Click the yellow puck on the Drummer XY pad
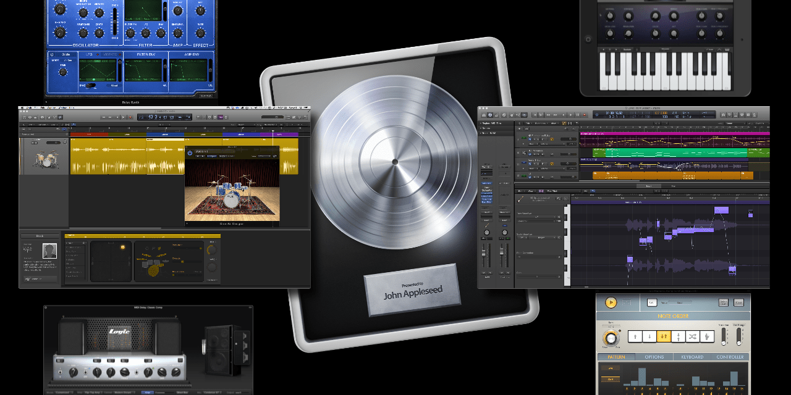Image resolution: width=791 pixels, height=395 pixels. tap(123, 247)
